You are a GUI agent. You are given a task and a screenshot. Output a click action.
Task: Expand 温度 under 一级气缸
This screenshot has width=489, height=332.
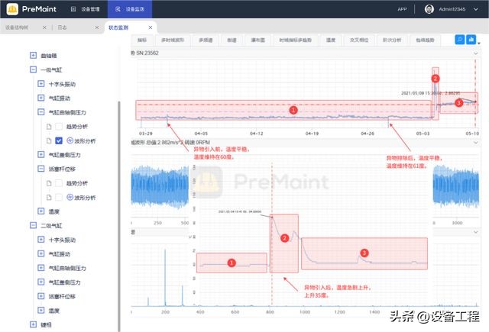coord(40,211)
